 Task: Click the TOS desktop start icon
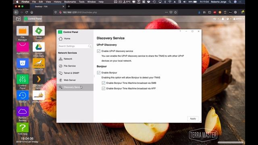pos(18,19)
